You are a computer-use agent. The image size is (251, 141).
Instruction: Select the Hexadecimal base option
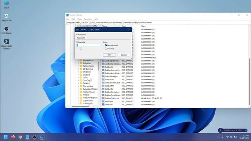(105, 45)
